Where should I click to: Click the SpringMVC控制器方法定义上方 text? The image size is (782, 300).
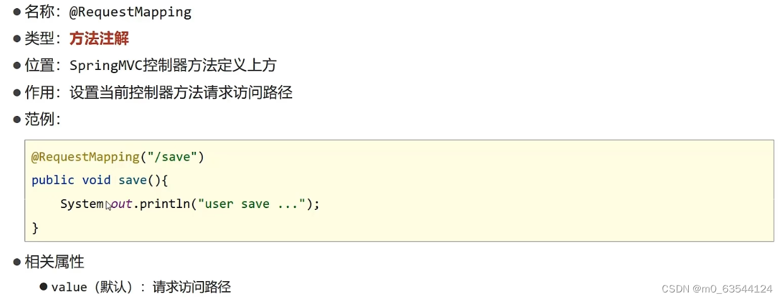173,66
